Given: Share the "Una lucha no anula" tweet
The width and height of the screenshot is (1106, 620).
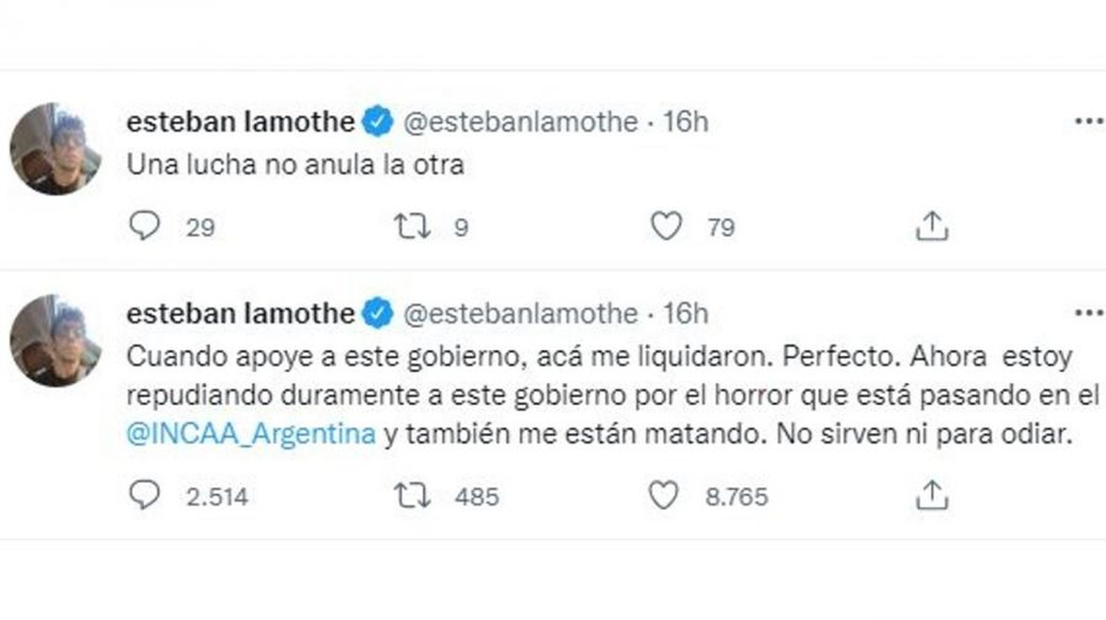Looking at the screenshot, I should point(931,226).
